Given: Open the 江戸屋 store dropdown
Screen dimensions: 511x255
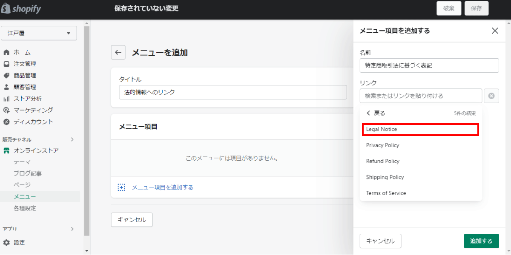Looking at the screenshot, I should 39,33.
